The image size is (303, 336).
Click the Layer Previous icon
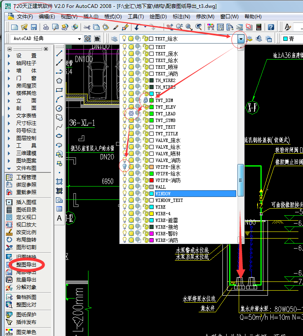point(259,39)
